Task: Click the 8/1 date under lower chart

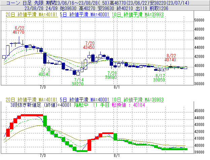Action: pyautogui.click(x=117, y=156)
